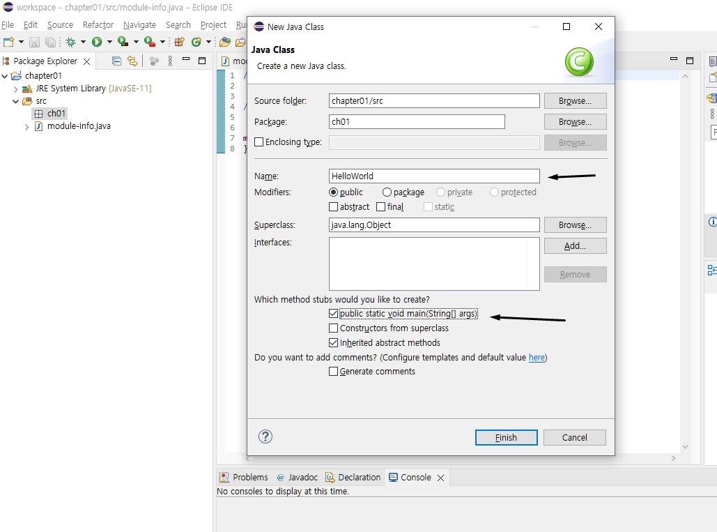
Task: Expand module-info.java tree node
Action: pos(26,127)
